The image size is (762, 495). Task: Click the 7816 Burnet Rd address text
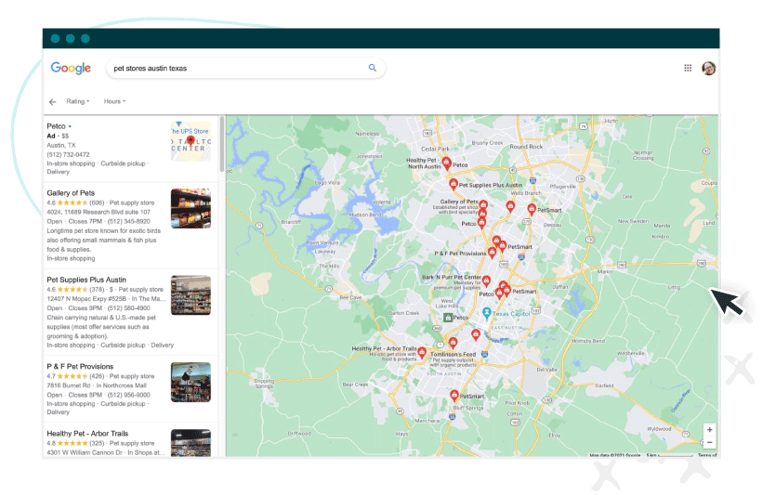(x=69, y=385)
